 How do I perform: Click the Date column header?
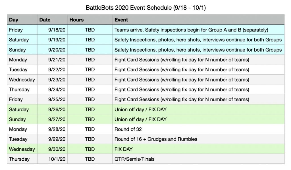[45, 20]
